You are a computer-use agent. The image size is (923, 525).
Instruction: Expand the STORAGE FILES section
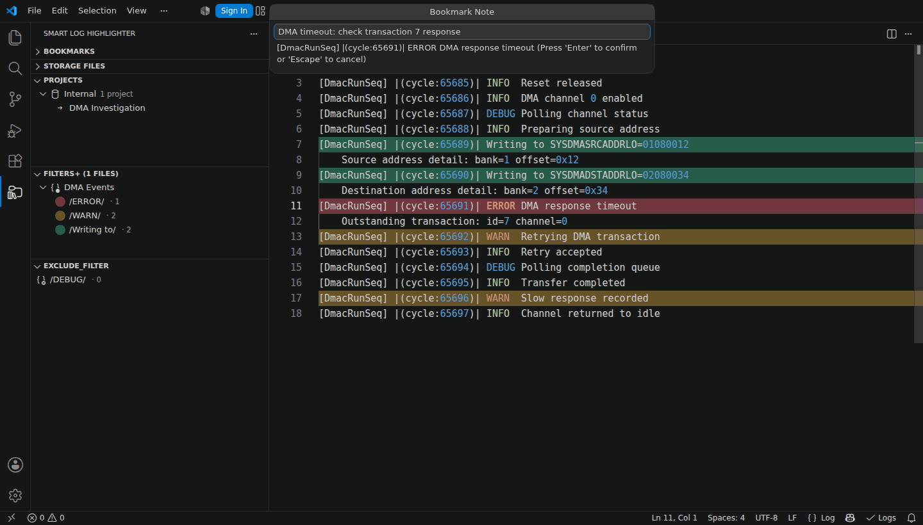149,66
